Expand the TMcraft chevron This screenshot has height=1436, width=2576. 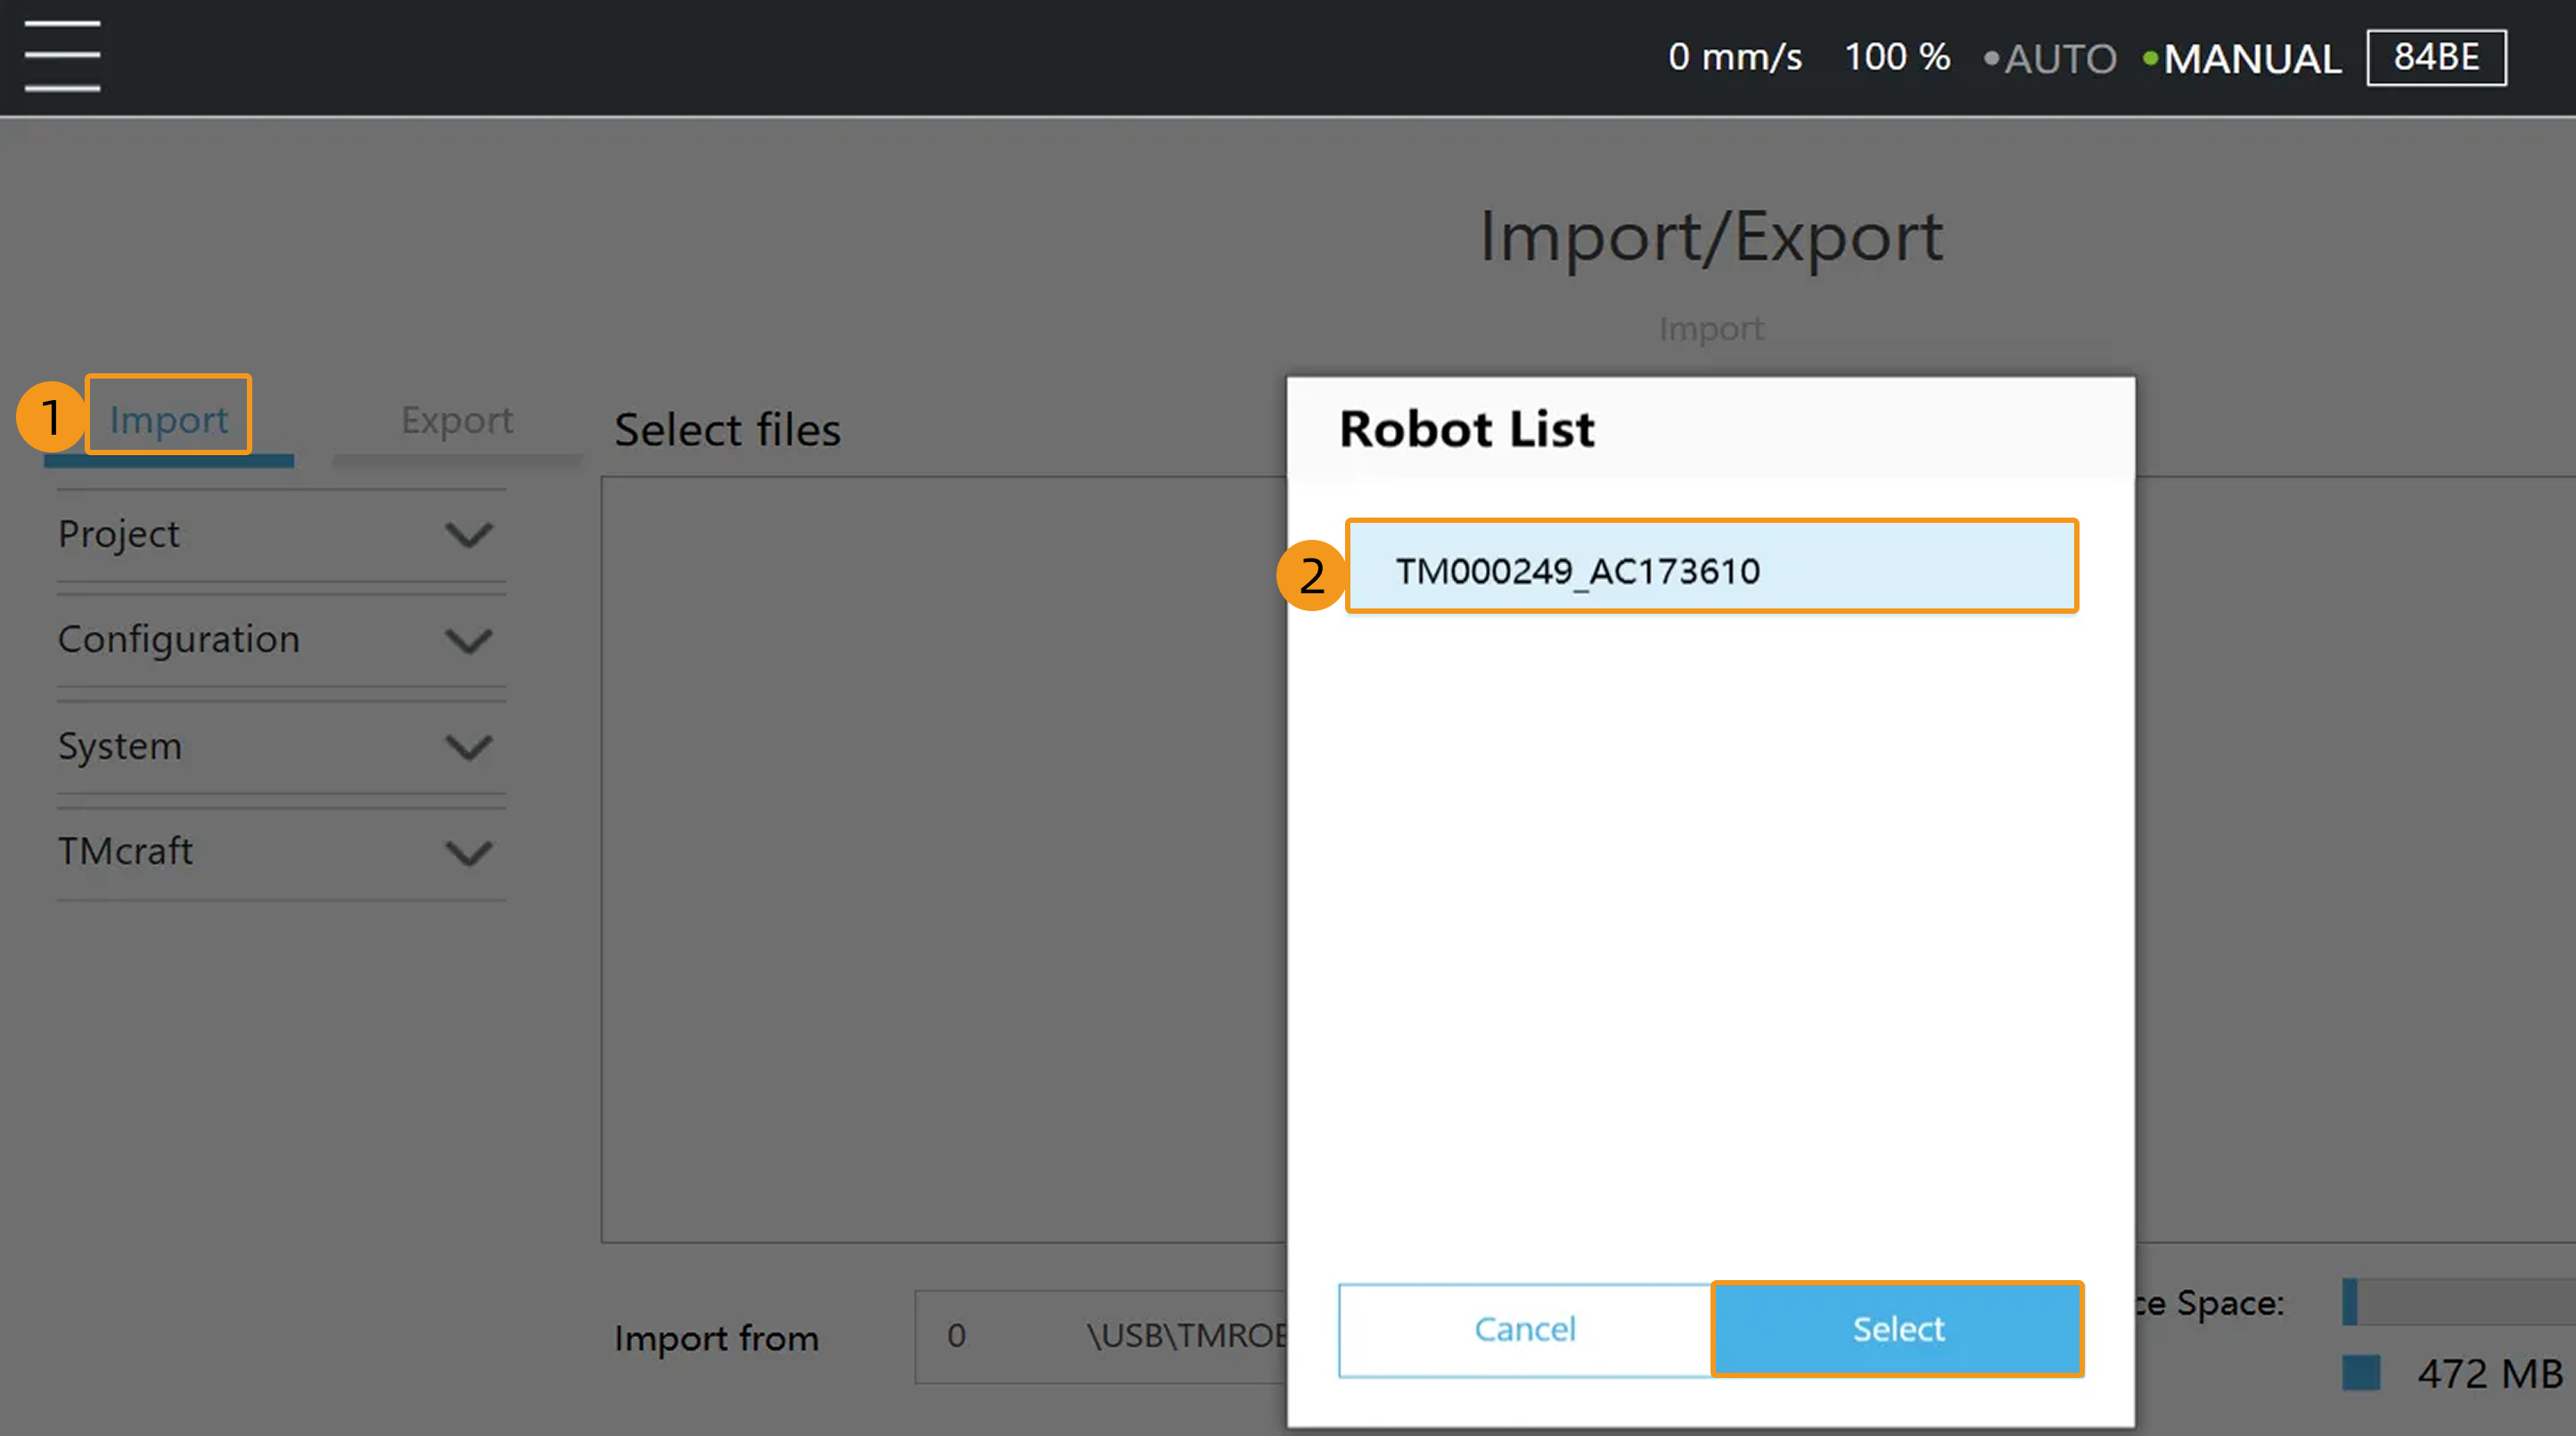tap(468, 853)
